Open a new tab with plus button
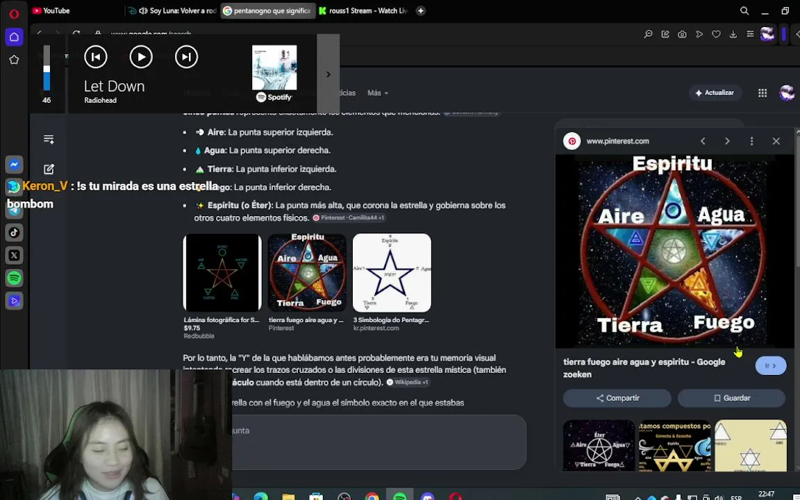This screenshot has width=800, height=500. (x=420, y=10)
